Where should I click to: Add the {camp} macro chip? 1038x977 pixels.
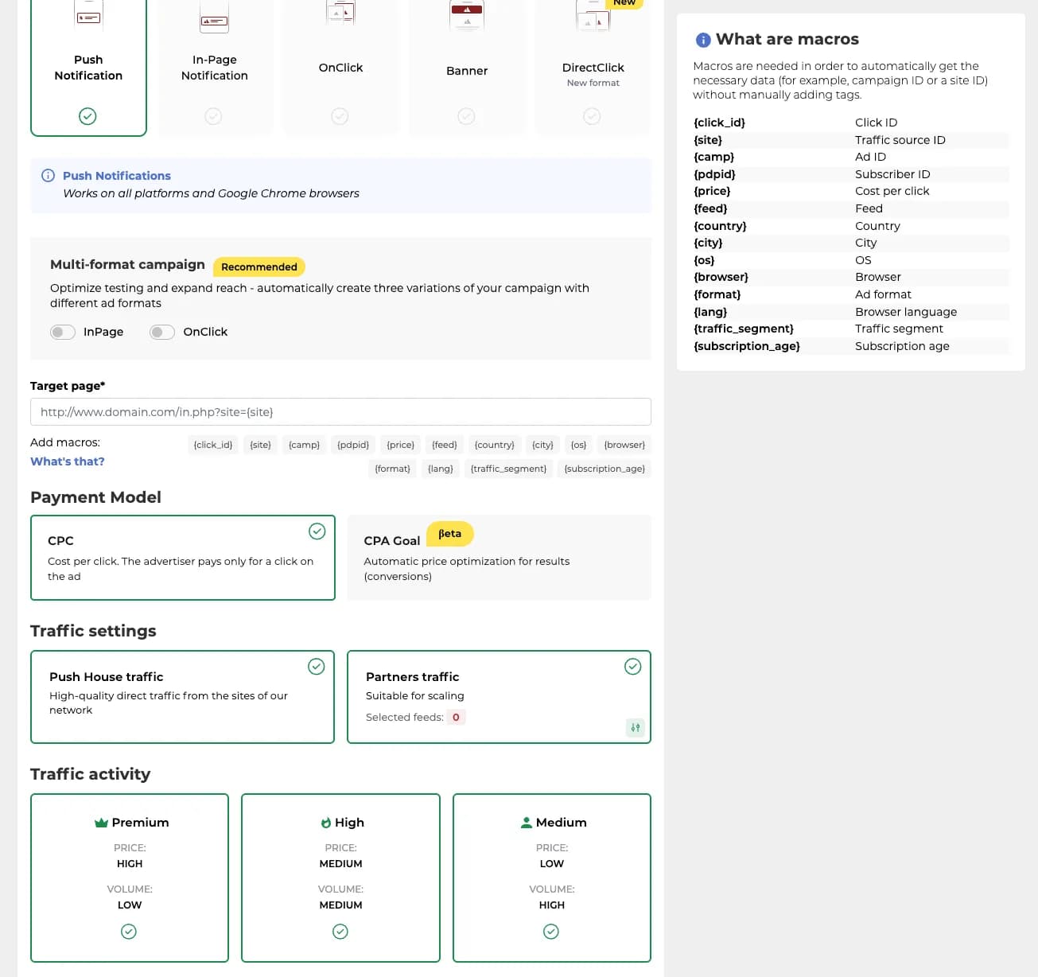coord(304,445)
